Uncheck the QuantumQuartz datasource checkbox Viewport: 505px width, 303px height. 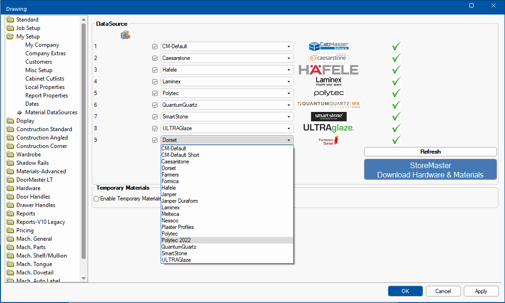(155, 105)
